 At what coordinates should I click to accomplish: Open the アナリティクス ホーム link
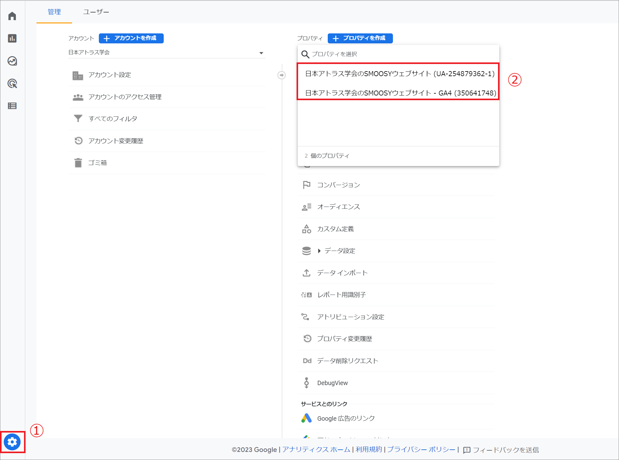pos(316,449)
